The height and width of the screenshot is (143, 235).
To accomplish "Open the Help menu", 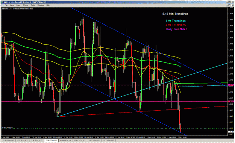I will tap(48, 5).
